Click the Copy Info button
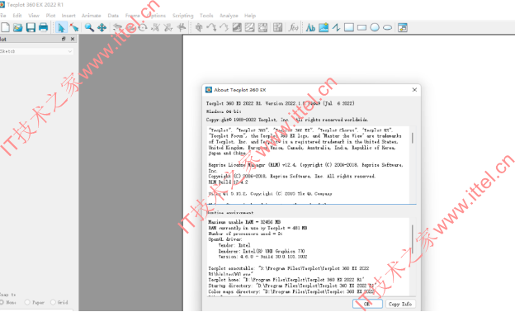This screenshot has height=312, width=515. [400, 304]
